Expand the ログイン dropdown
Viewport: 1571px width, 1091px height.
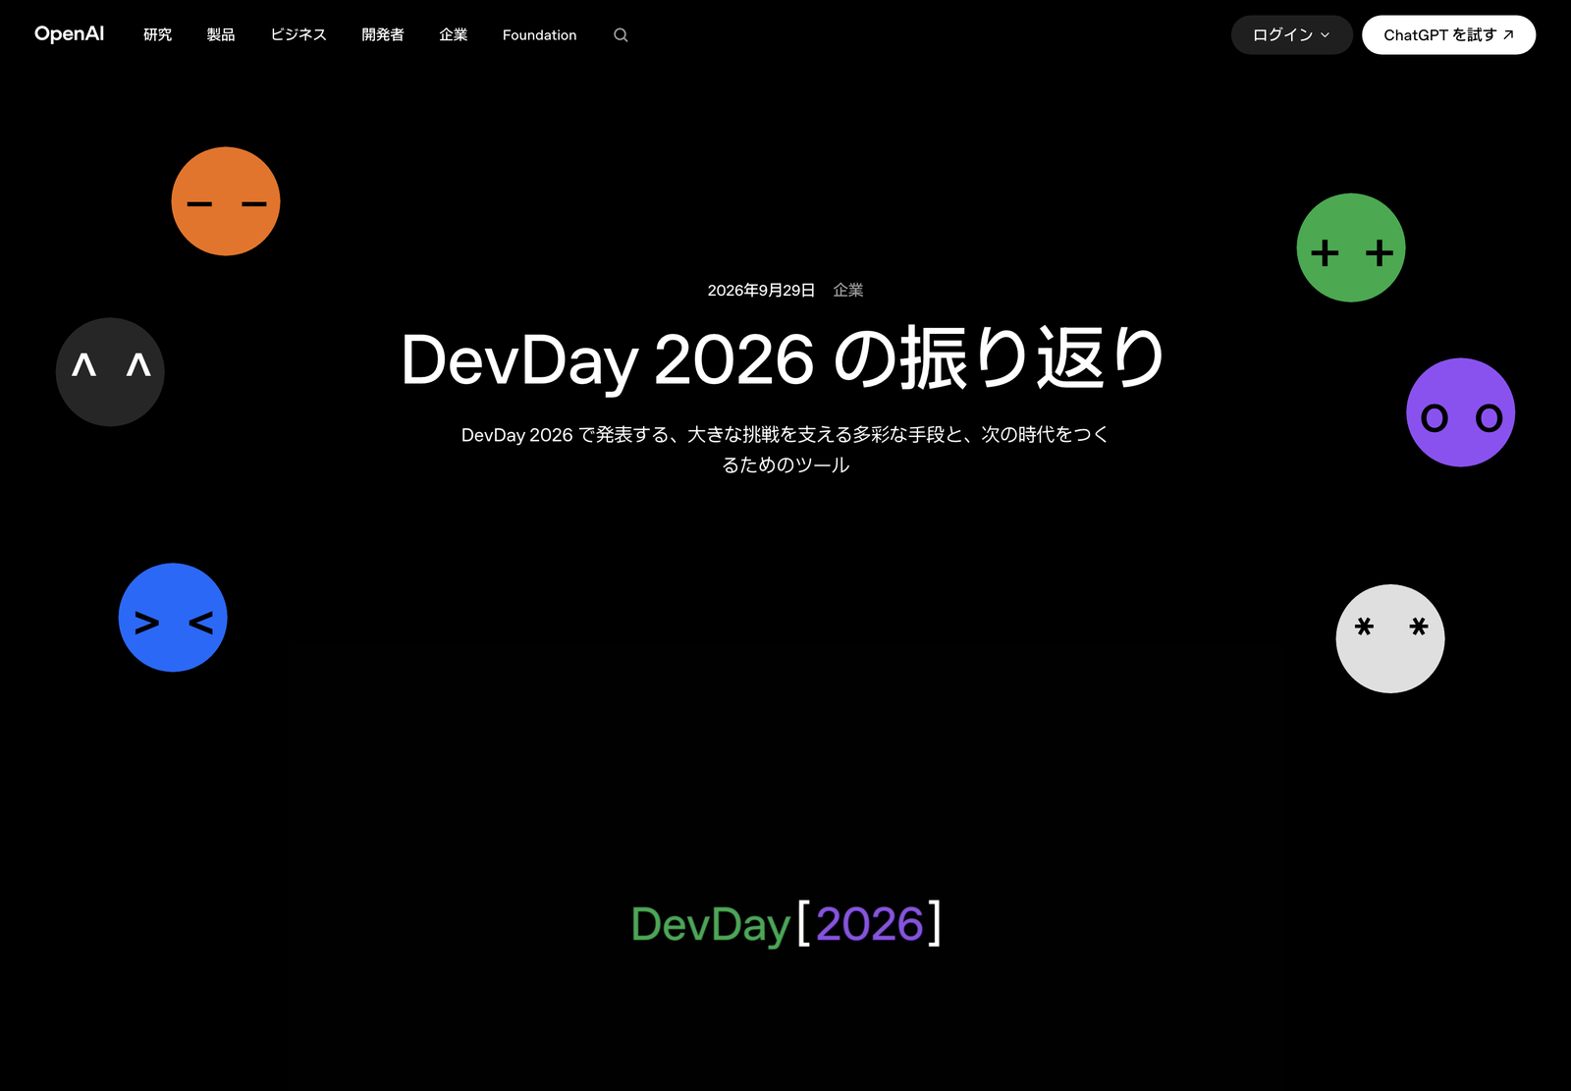[1291, 35]
